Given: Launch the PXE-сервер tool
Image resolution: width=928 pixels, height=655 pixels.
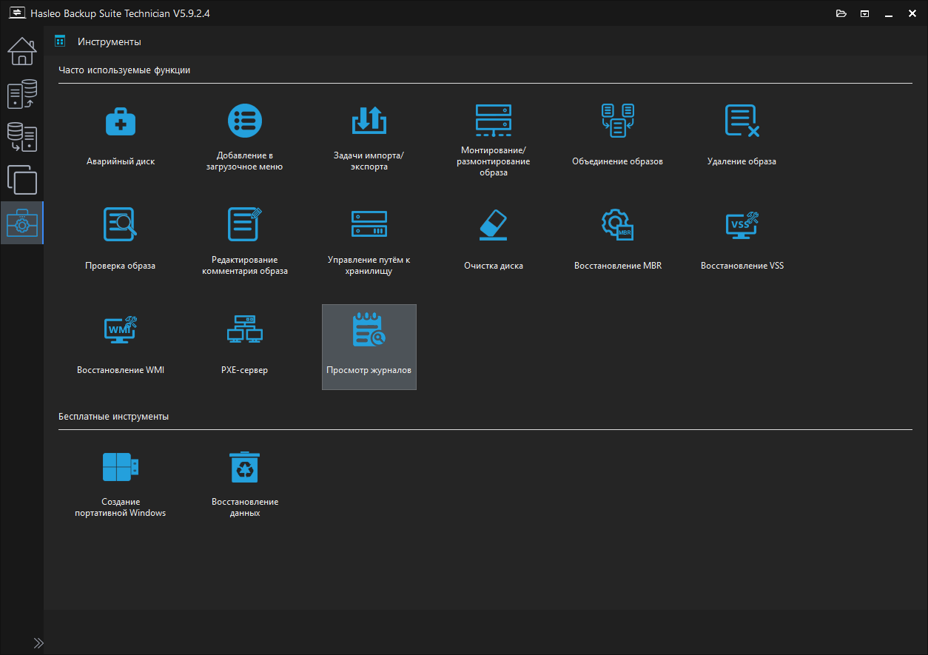Looking at the screenshot, I should tap(245, 346).
